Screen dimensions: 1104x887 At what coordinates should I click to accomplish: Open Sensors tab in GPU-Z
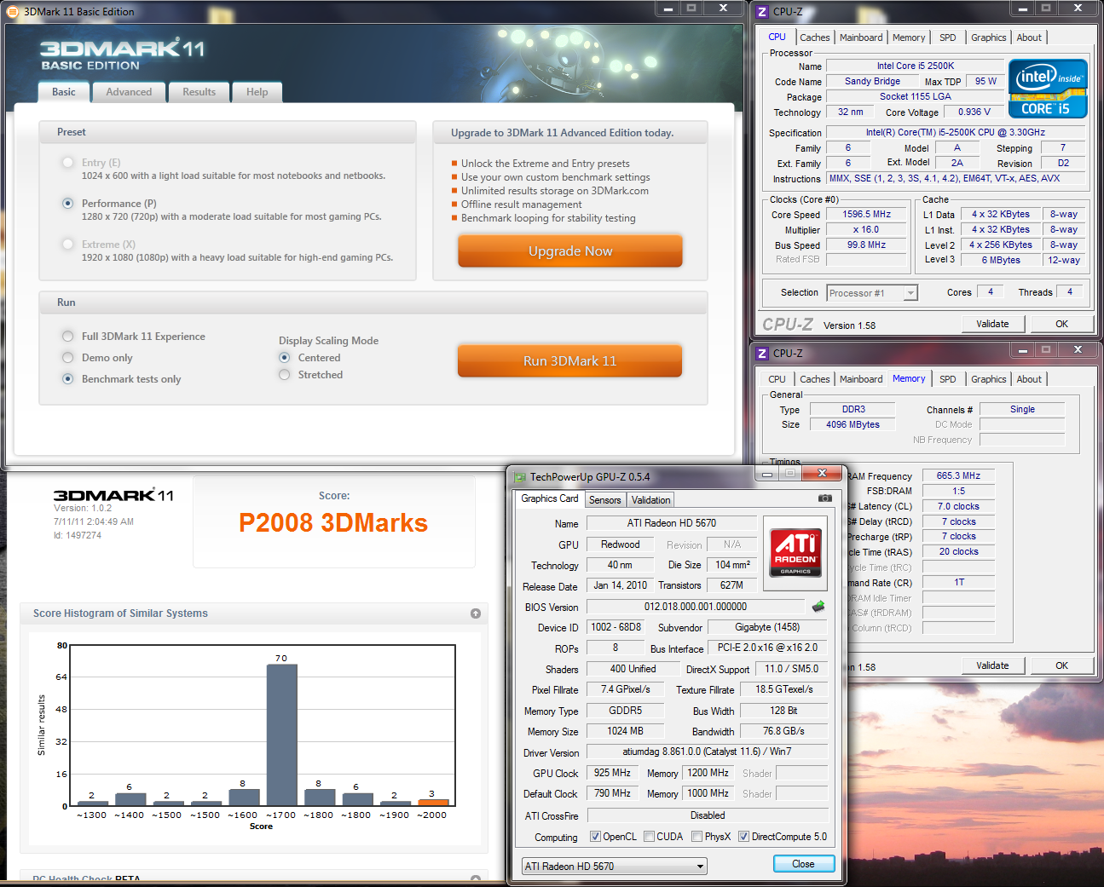pos(604,500)
